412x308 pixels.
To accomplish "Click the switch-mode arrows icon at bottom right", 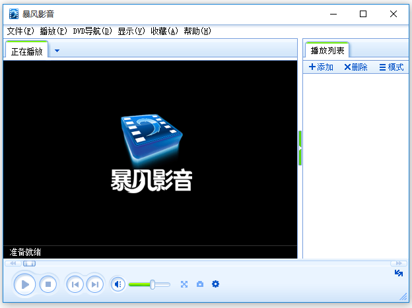I will click(398, 273).
